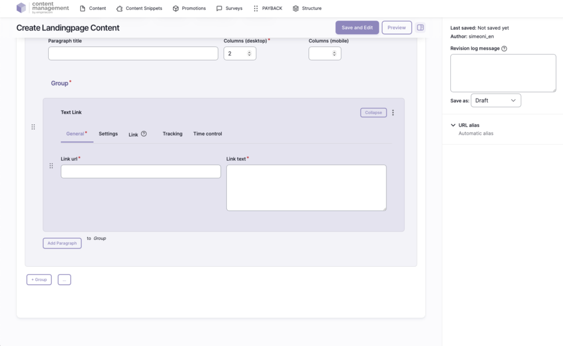Click the help icon next to Link tab
563x346 pixels.
coord(144,134)
